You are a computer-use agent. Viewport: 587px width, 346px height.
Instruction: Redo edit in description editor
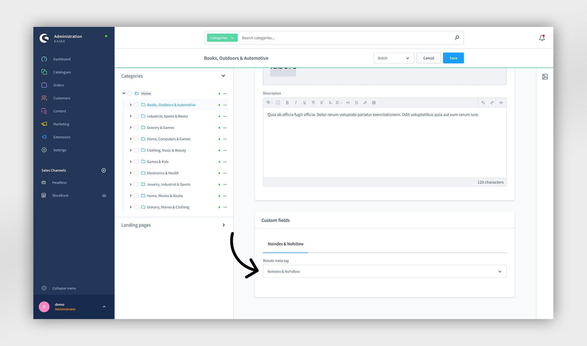point(492,103)
